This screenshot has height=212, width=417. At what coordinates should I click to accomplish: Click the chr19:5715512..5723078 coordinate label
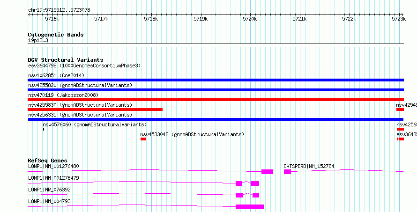(59, 10)
